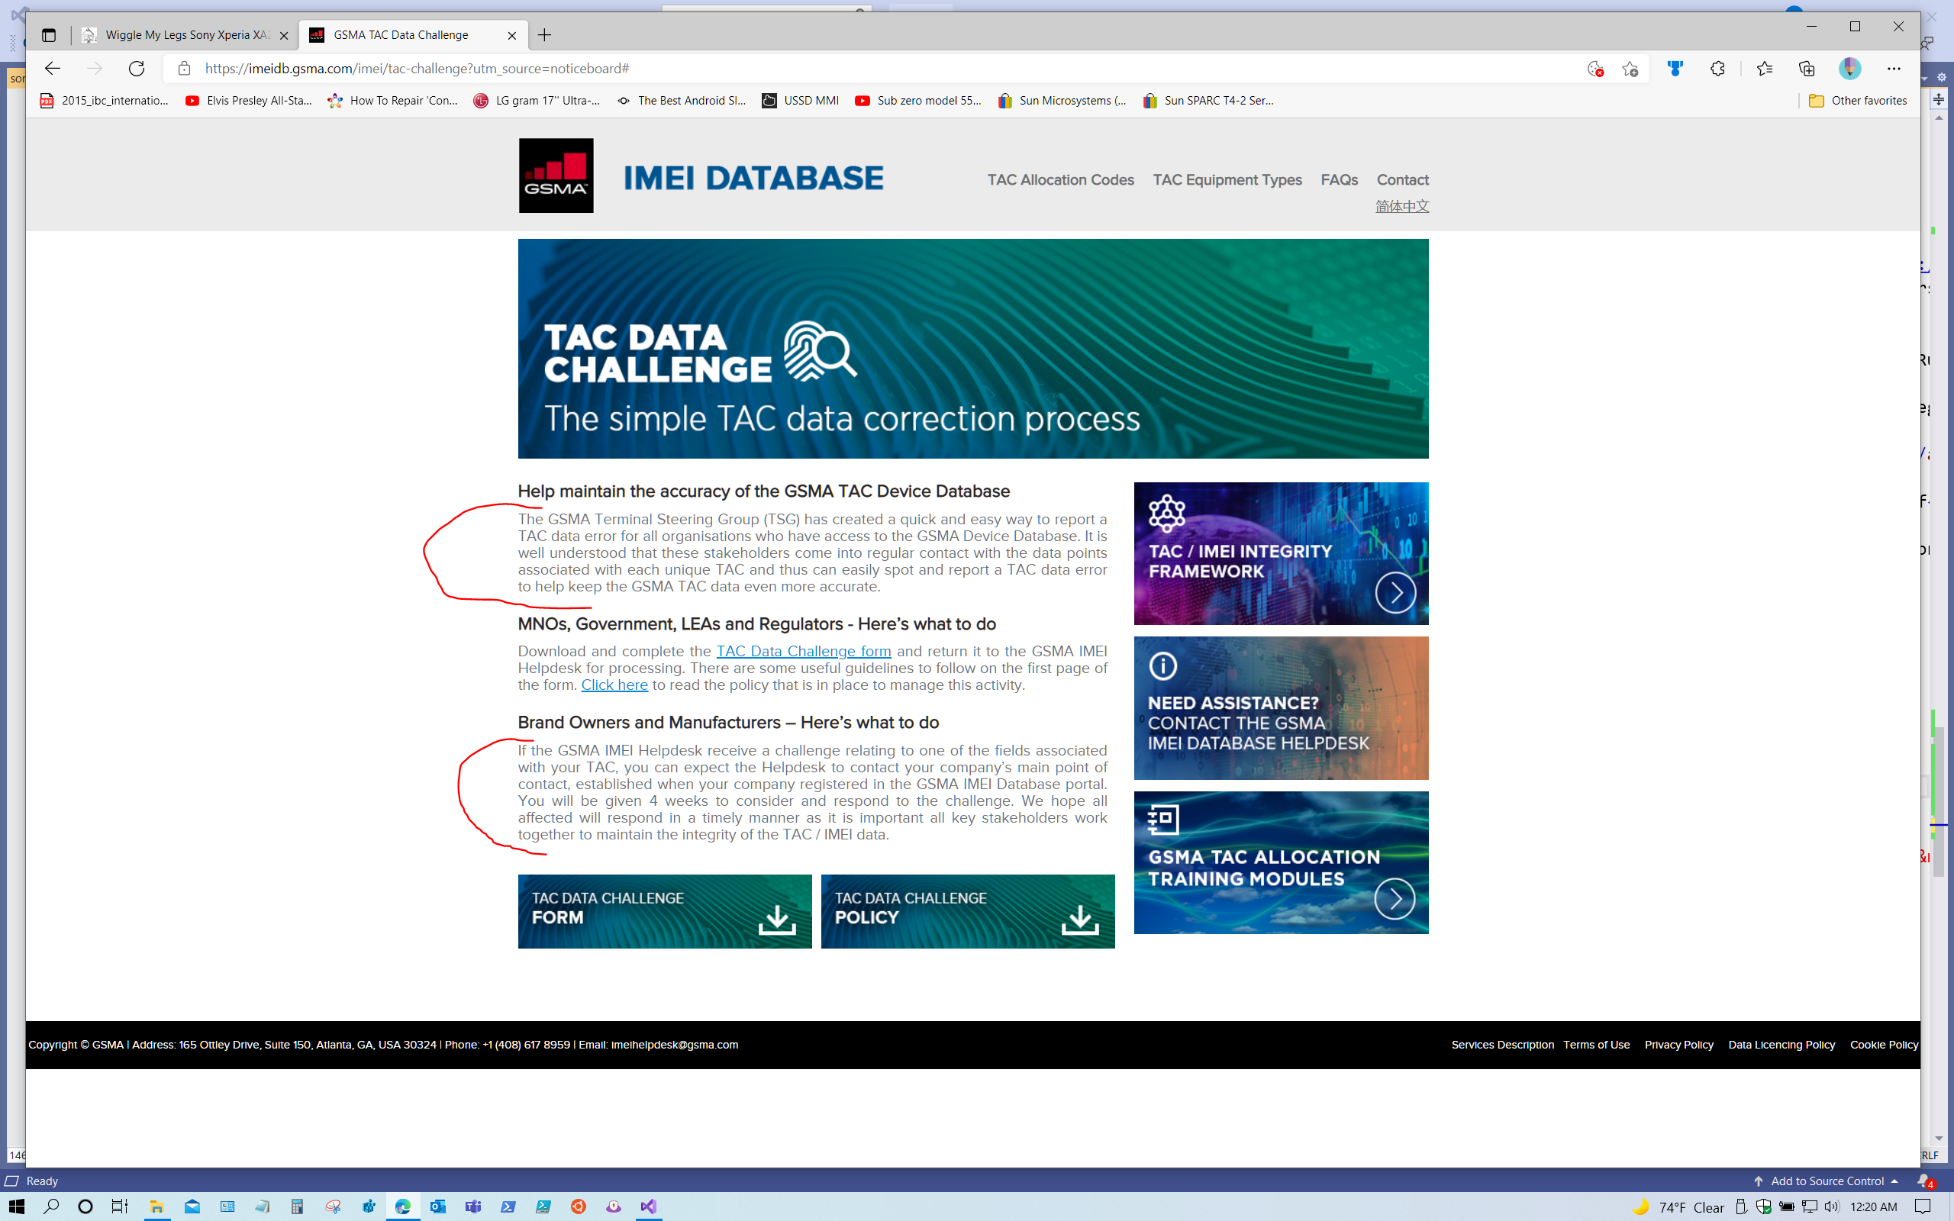Open the Sub zero model 55... bookmark
The image size is (1954, 1221).
coord(918,101)
